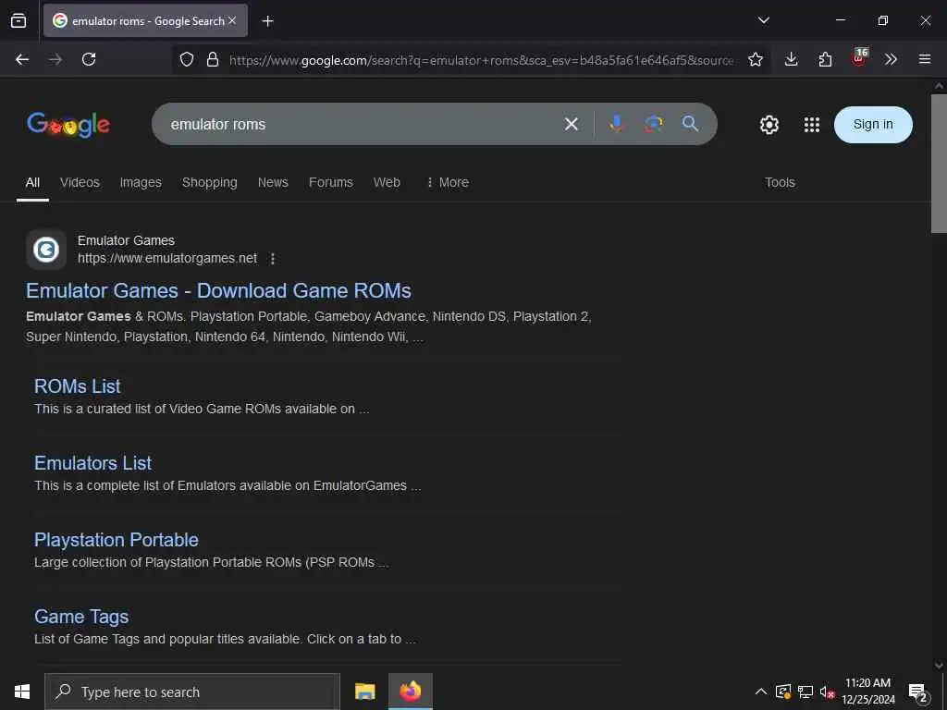Viewport: 947px width, 710px height.
Task: Open the search Tools options
Action: coord(780,182)
